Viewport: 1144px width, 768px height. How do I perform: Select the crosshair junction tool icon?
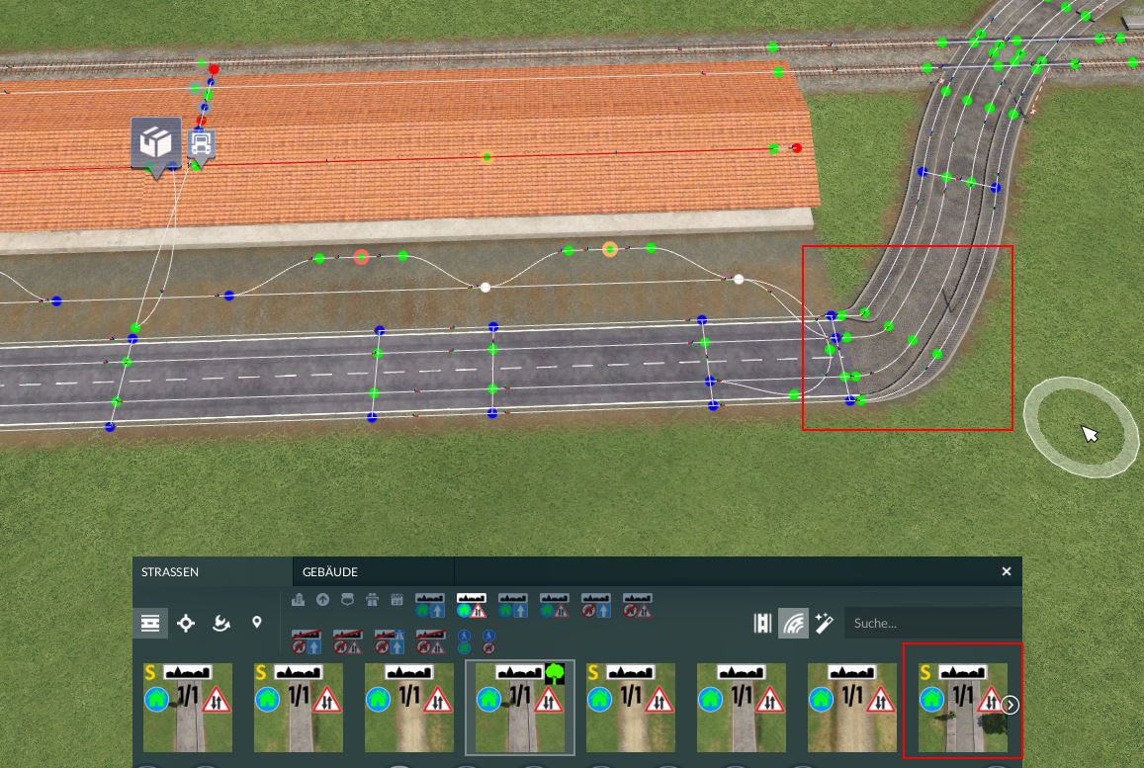[186, 623]
